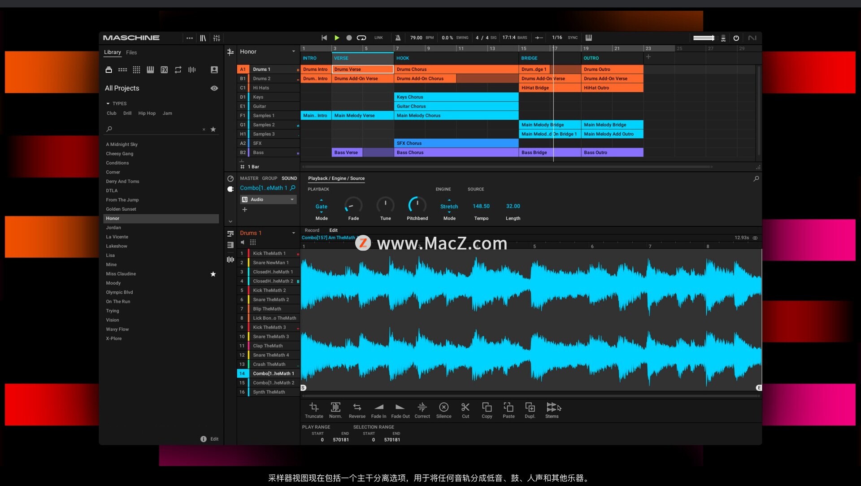Toggle Ableton LINK
This screenshot has height=486, width=861.
point(378,38)
